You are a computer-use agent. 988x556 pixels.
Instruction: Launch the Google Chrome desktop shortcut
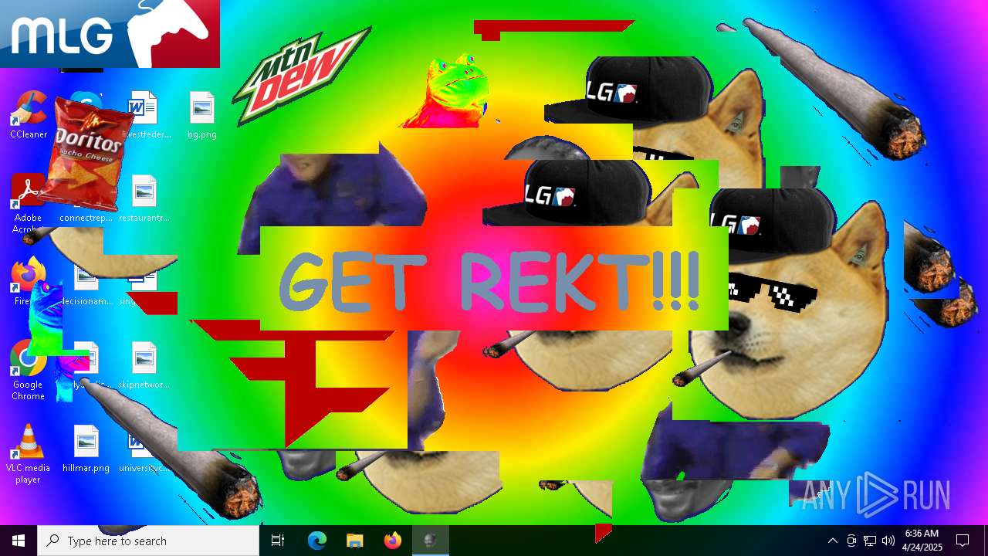coord(29,369)
